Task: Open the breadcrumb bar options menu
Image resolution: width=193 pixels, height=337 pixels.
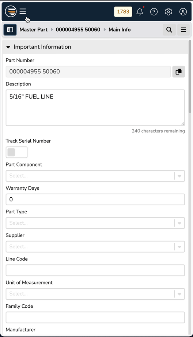Action: 183,30
